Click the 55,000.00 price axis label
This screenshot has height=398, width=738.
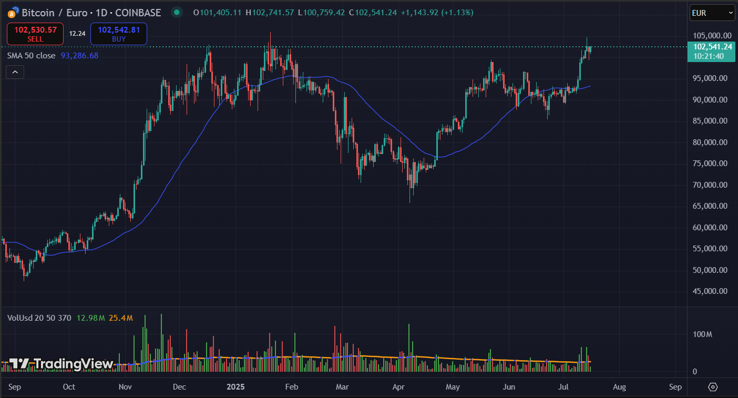point(710,249)
